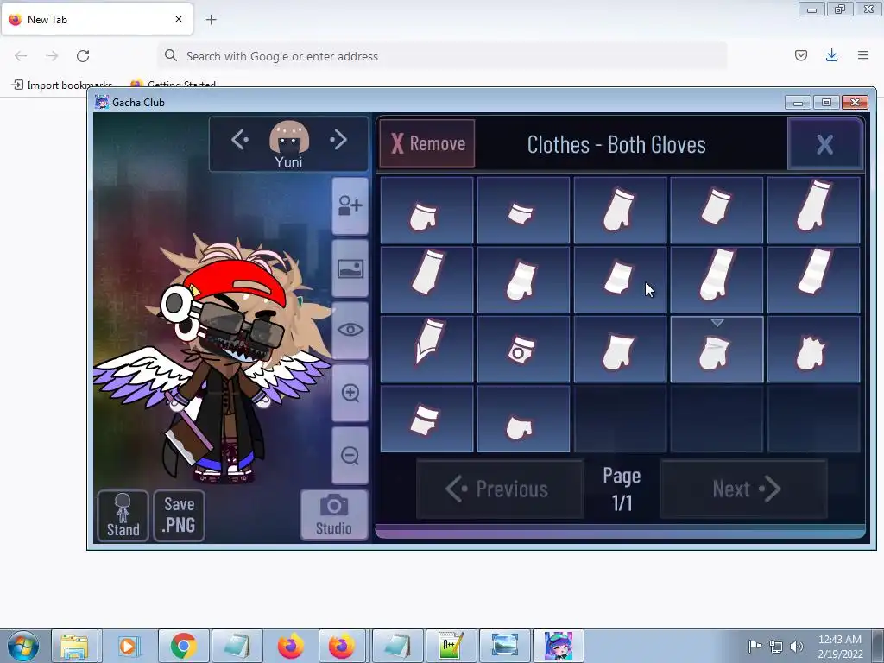The width and height of the screenshot is (884, 663).
Task: Change the character Stand pose
Action: click(x=123, y=515)
